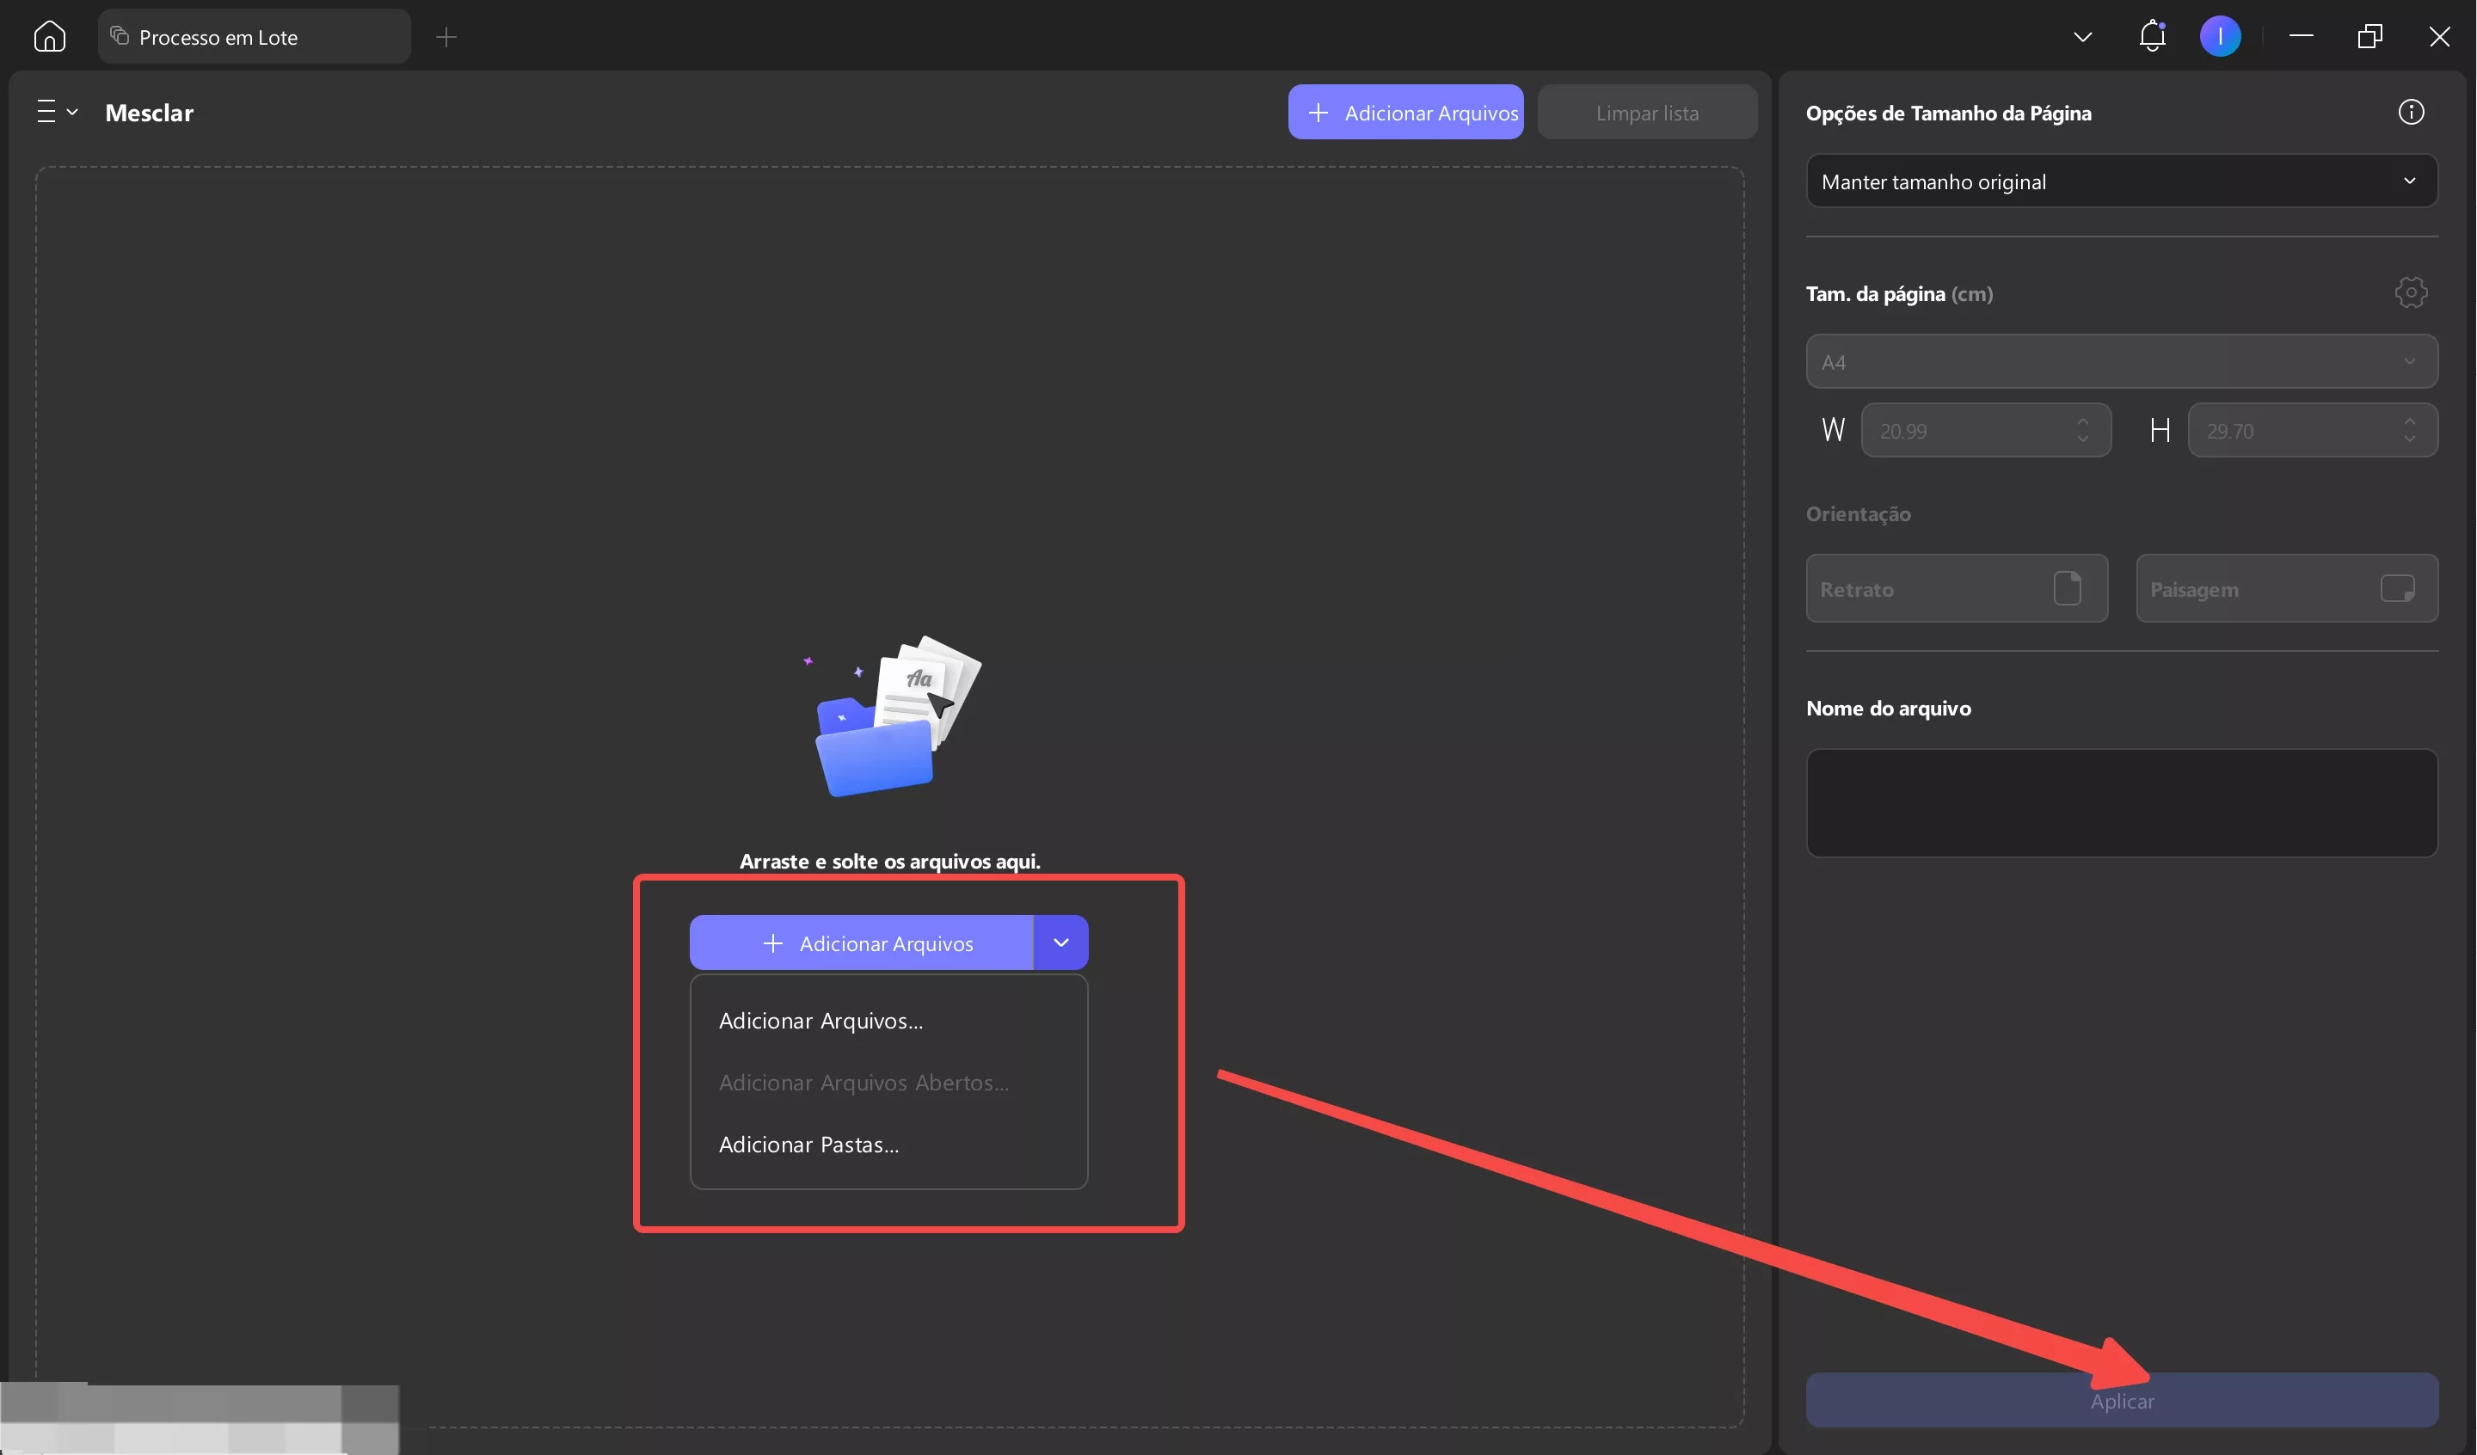Increase the width W stepper value
Image resolution: width=2477 pixels, height=1455 pixels.
(x=2083, y=421)
